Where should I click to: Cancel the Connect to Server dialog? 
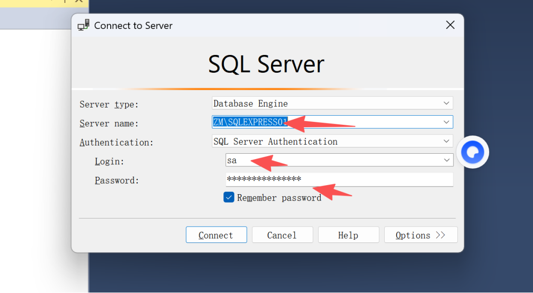[x=282, y=235]
